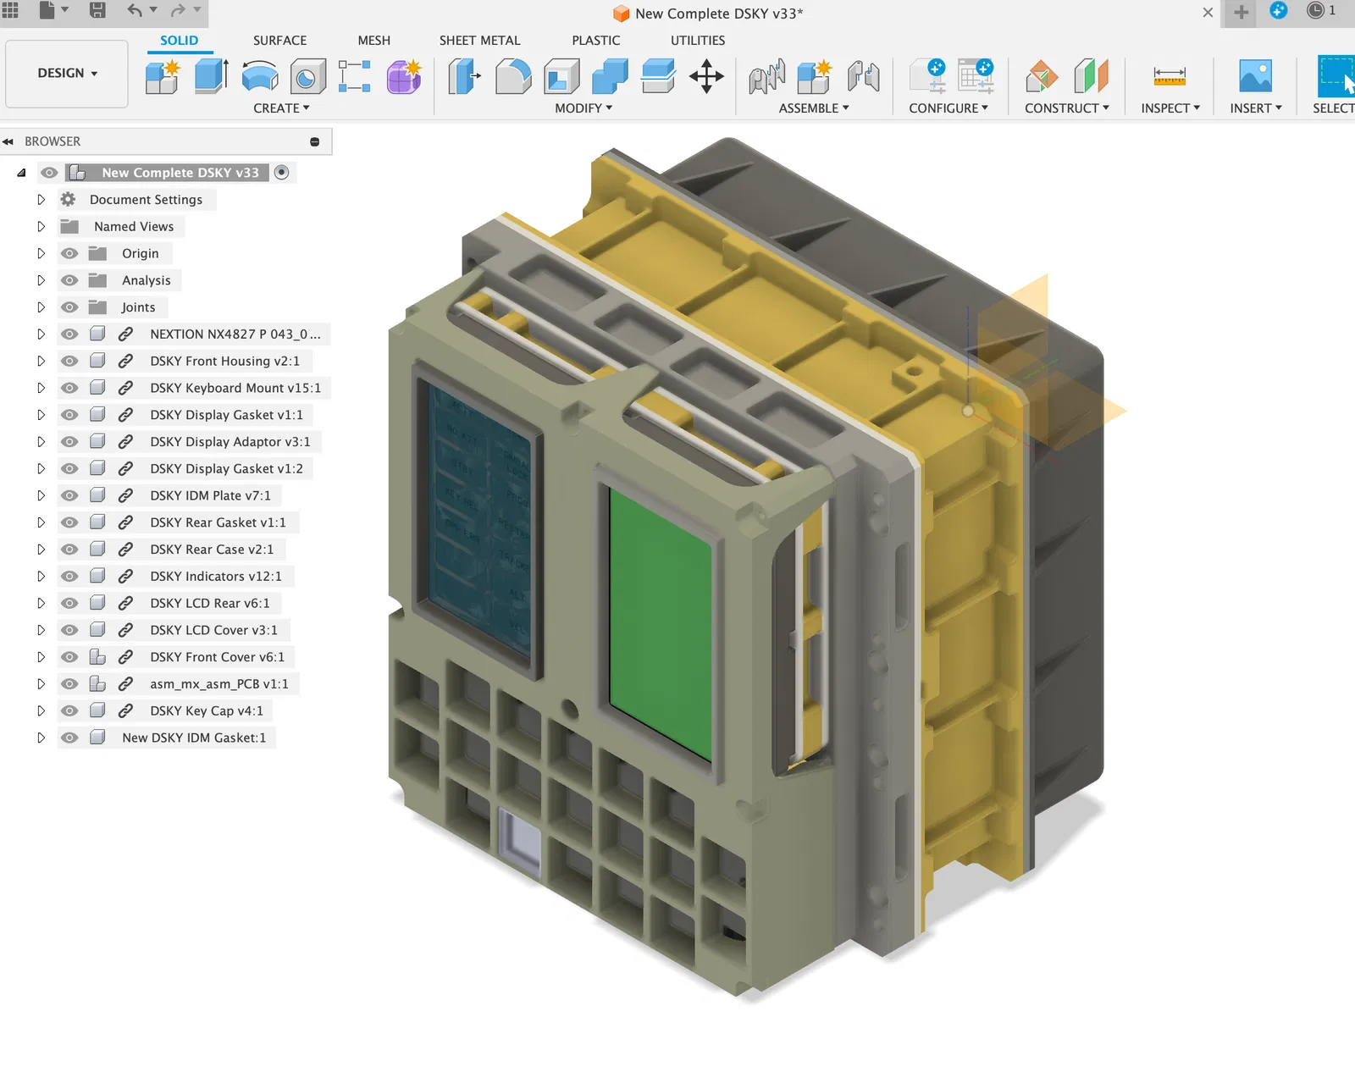Hide the DSKY Front Housing v2:1 component
Viewport: 1355px width, 1083px height.
[69, 361]
